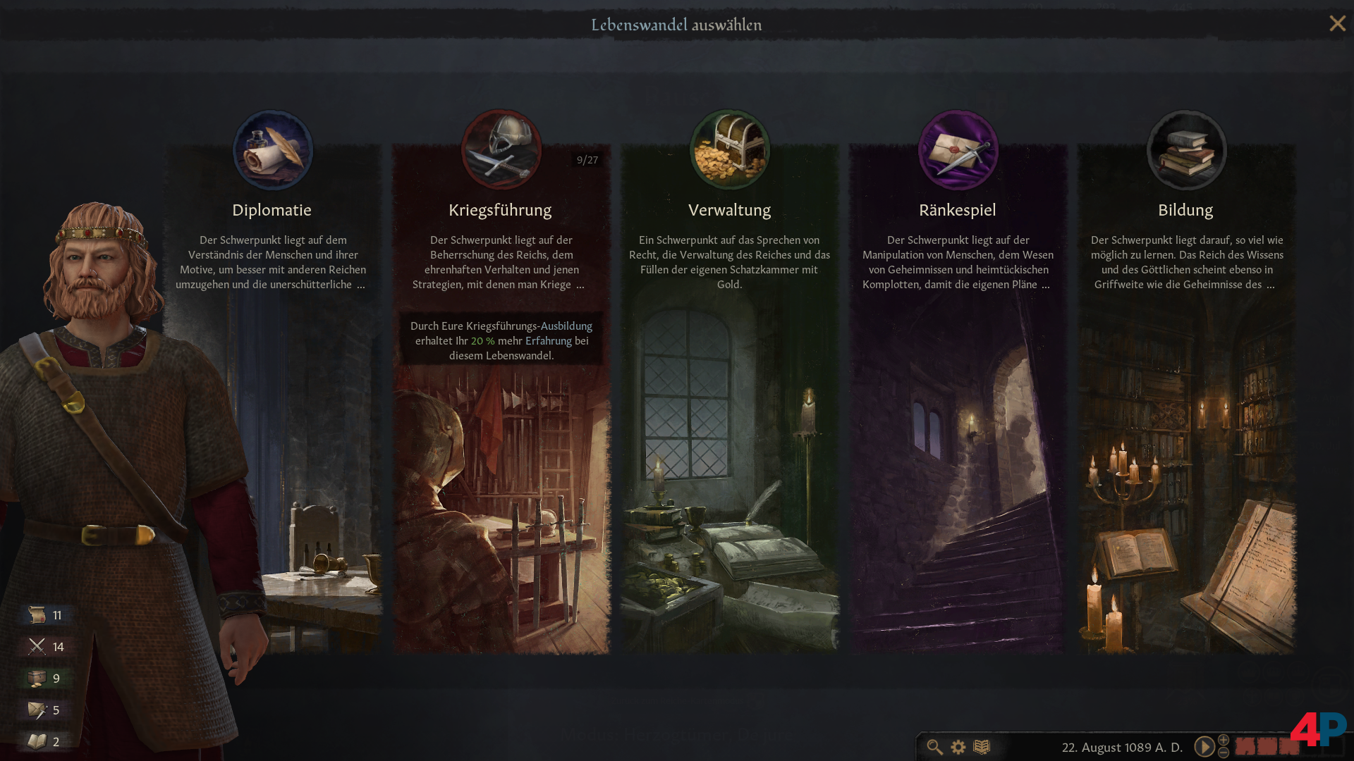Click the Ausbildung link in the tooltip
1354x761 pixels.
(566, 326)
